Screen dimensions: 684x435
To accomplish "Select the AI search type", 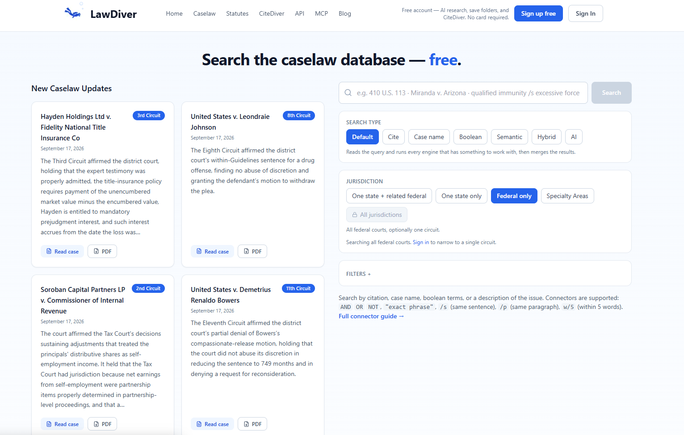I will tap(574, 137).
